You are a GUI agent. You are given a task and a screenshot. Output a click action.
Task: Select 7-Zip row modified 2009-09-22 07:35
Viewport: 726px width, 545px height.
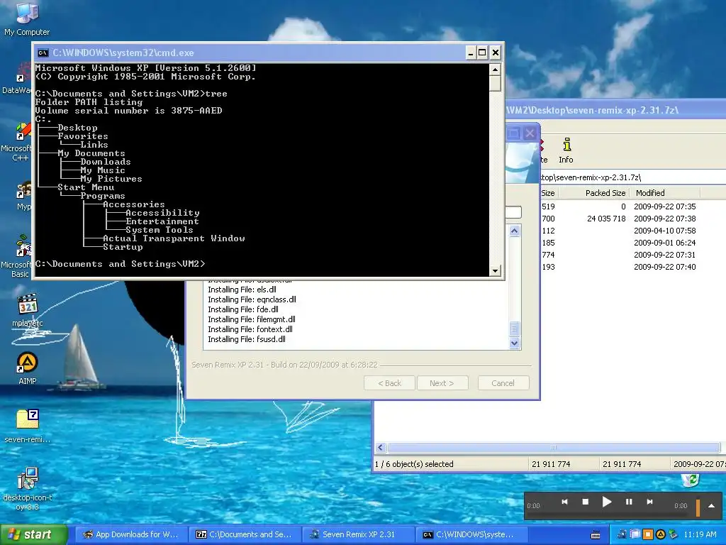(633, 207)
